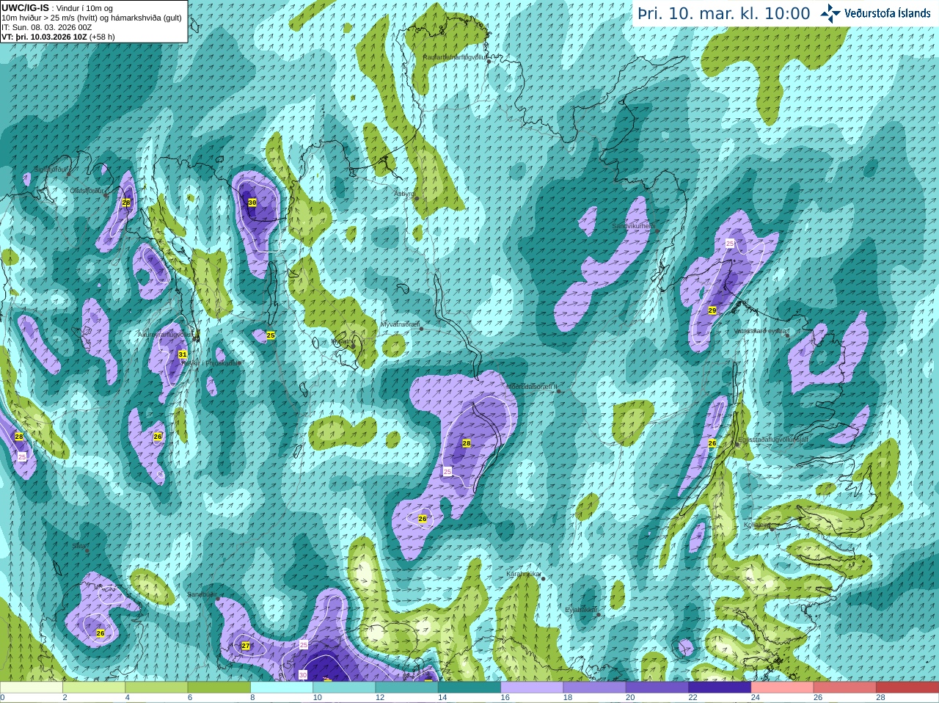
Task: Click the Möðrudalsöræfi II station marker
Action: point(558,391)
